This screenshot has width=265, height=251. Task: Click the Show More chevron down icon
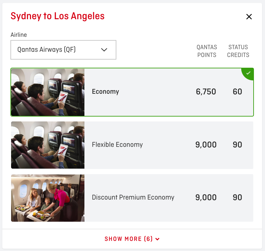(x=157, y=239)
